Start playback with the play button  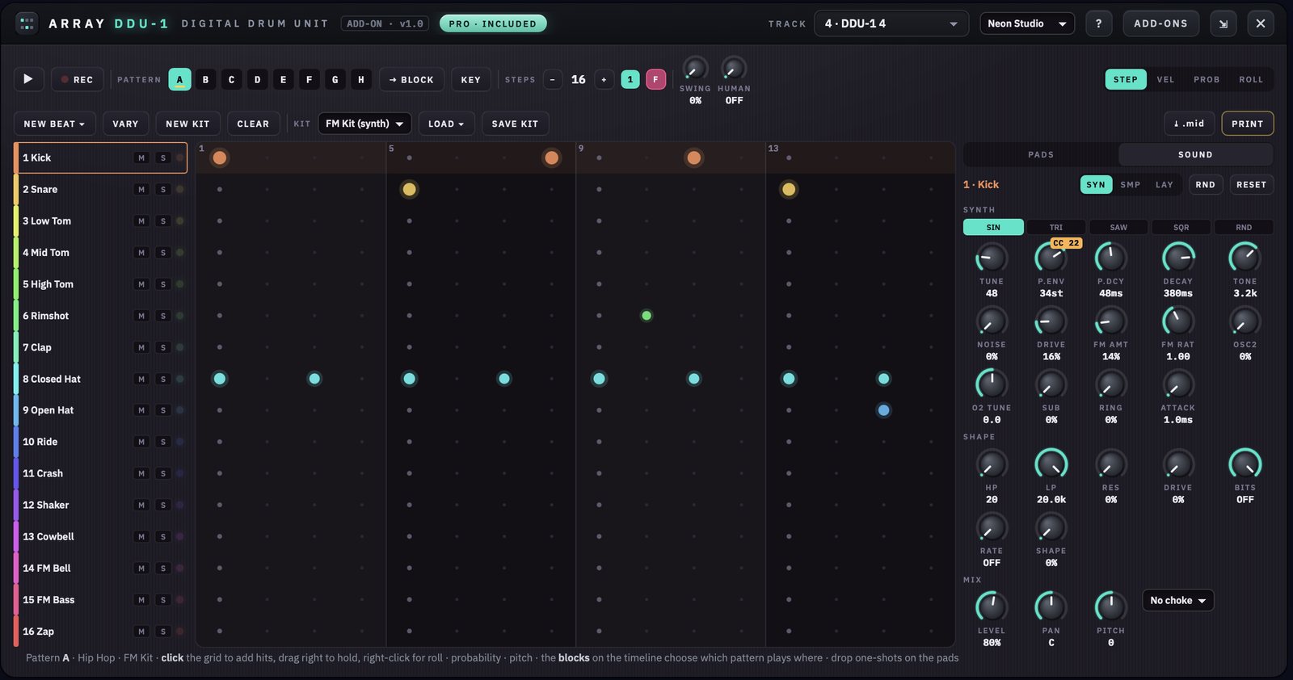(28, 79)
